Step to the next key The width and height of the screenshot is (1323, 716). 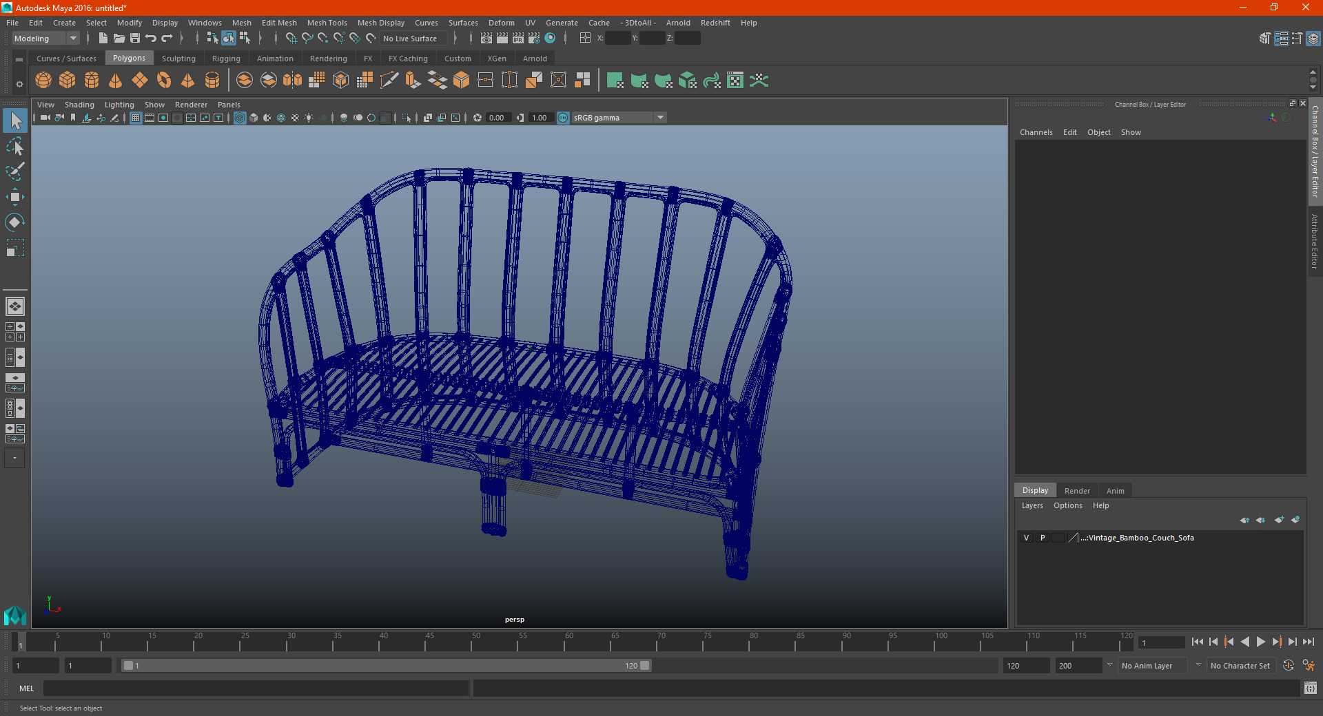[1276, 642]
